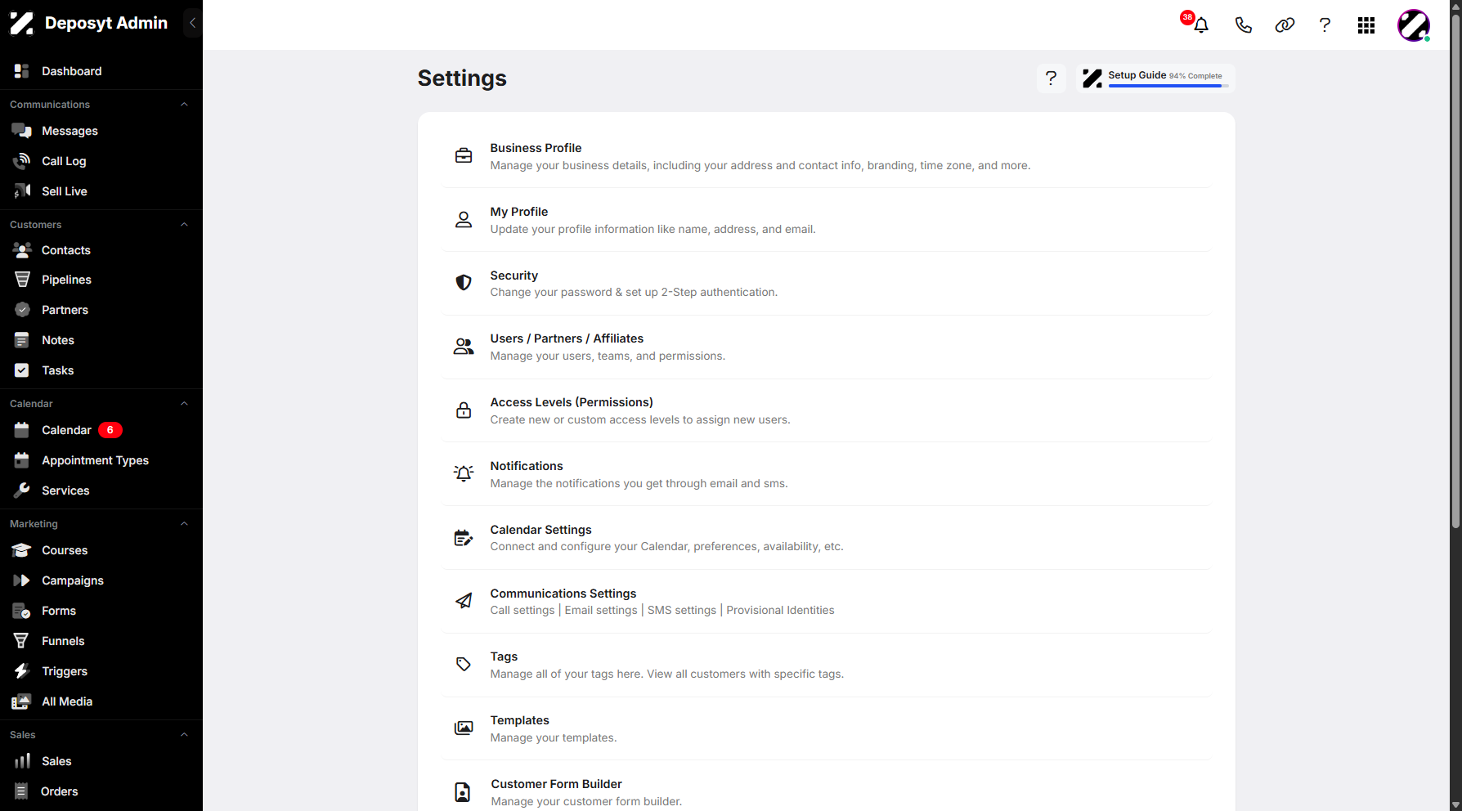Click the Notifications alarm bell icon in list
The width and height of the screenshot is (1462, 811).
pos(464,473)
